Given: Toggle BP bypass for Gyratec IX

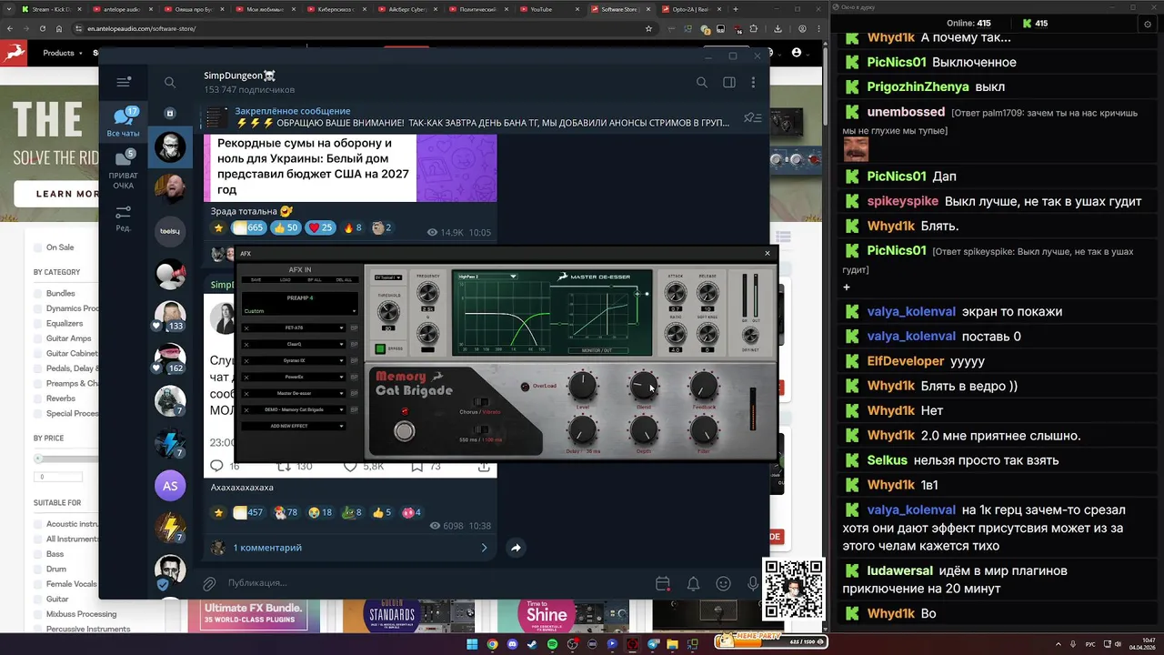Looking at the screenshot, I should [x=354, y=360].
